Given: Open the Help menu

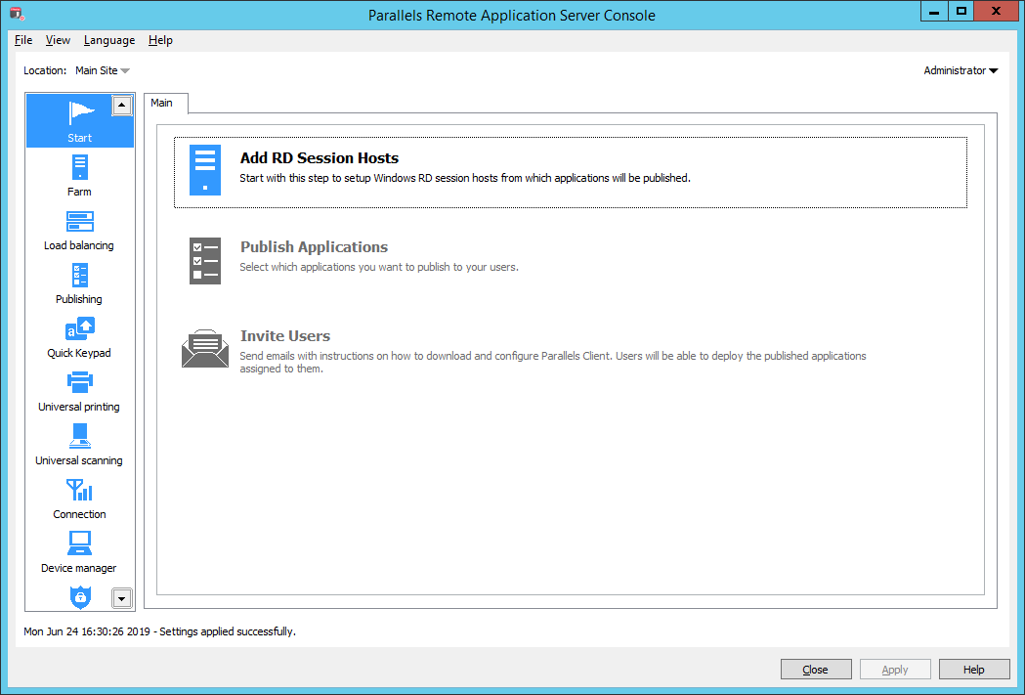Looking at the screenshot, I should [x=160, y=40].
